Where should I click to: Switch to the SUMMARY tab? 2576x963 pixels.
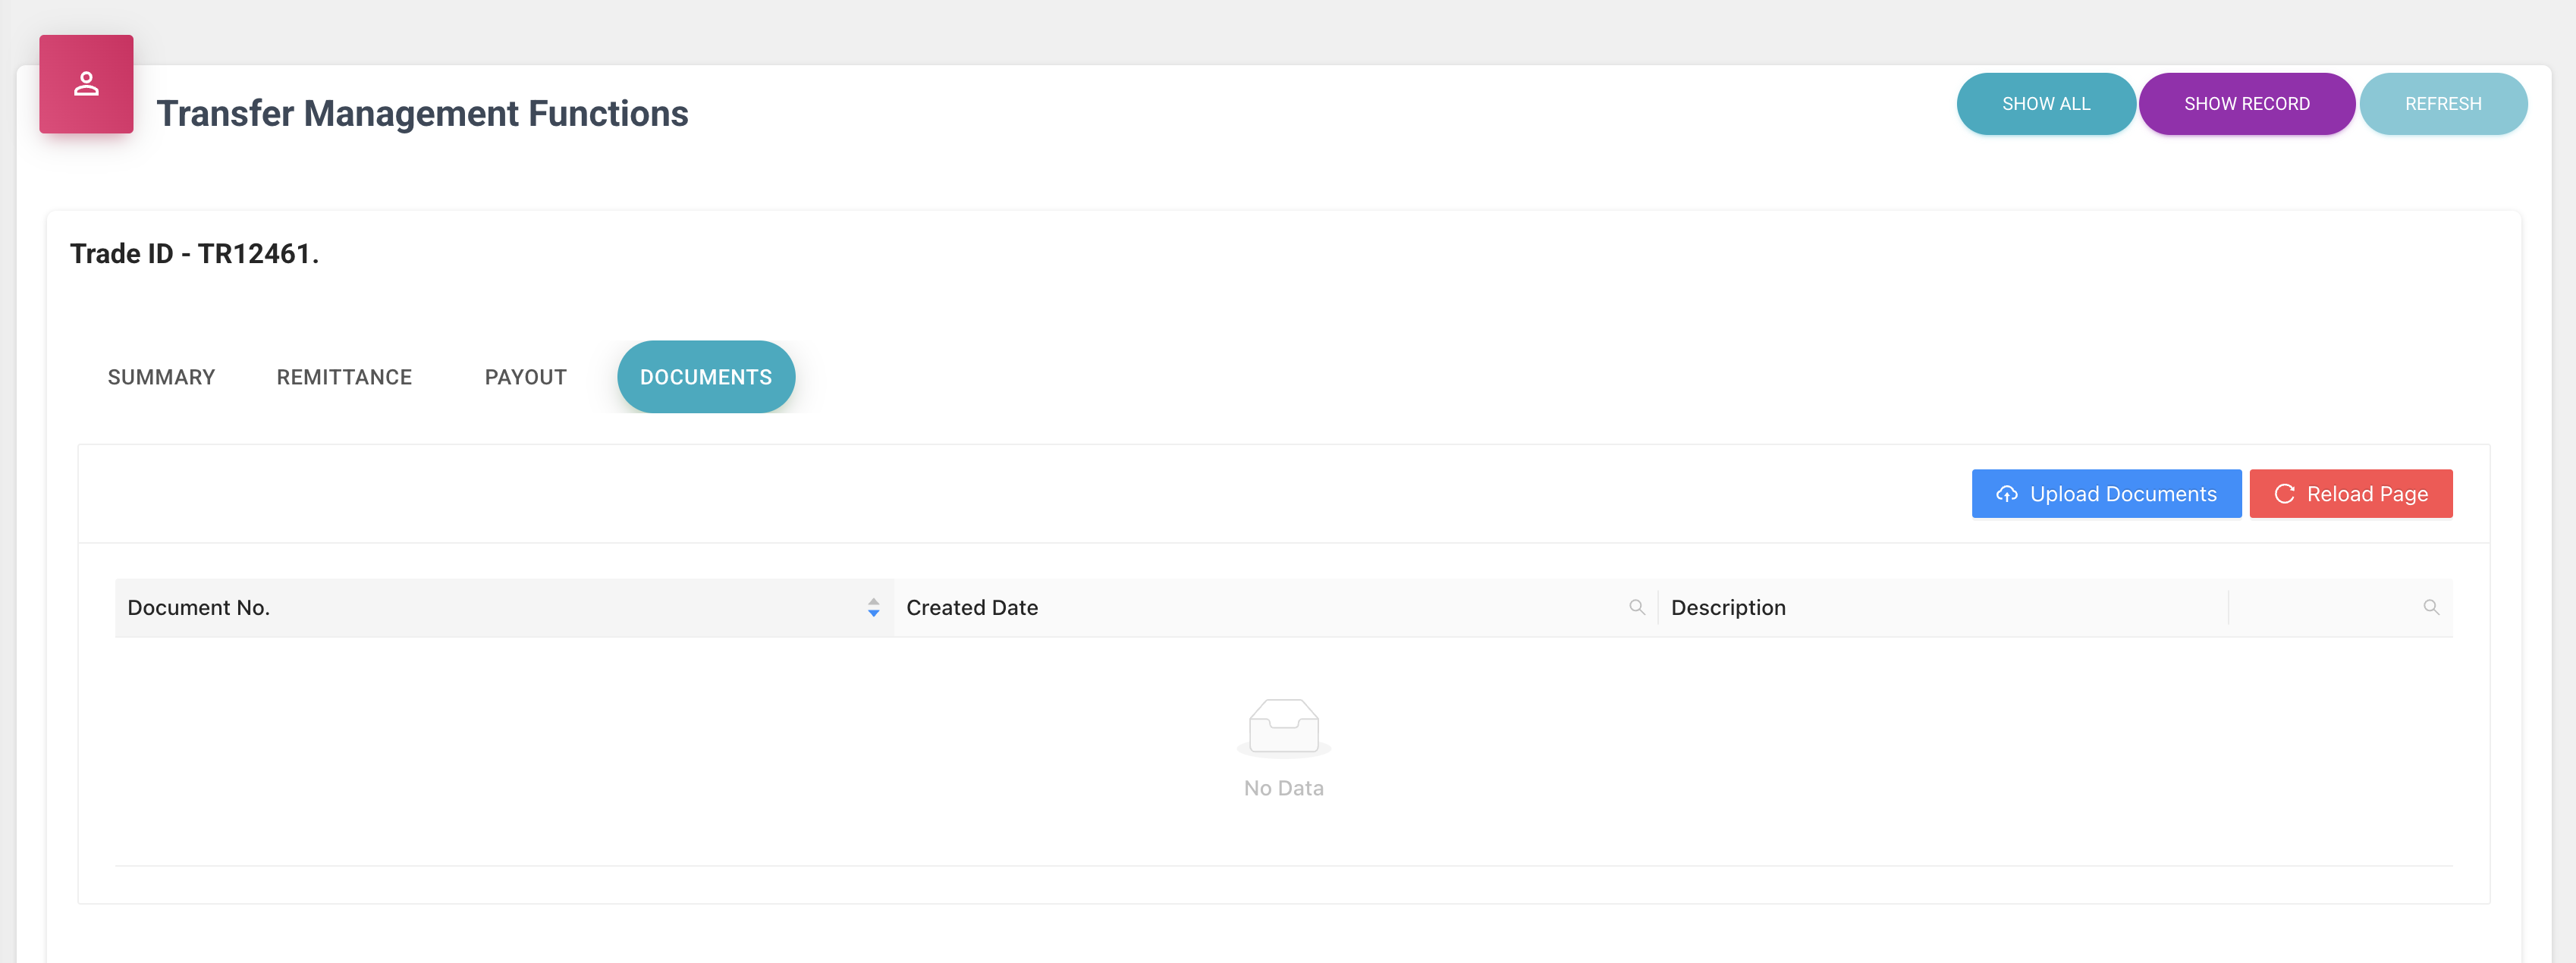tap(161, 377)
